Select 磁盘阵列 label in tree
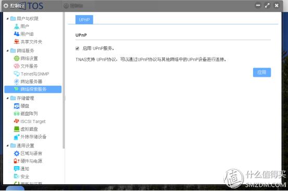The image size is (288, 191). pos(29,114)
